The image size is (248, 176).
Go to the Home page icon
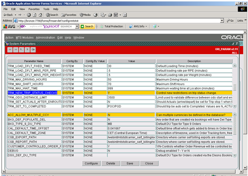point(40,15)
